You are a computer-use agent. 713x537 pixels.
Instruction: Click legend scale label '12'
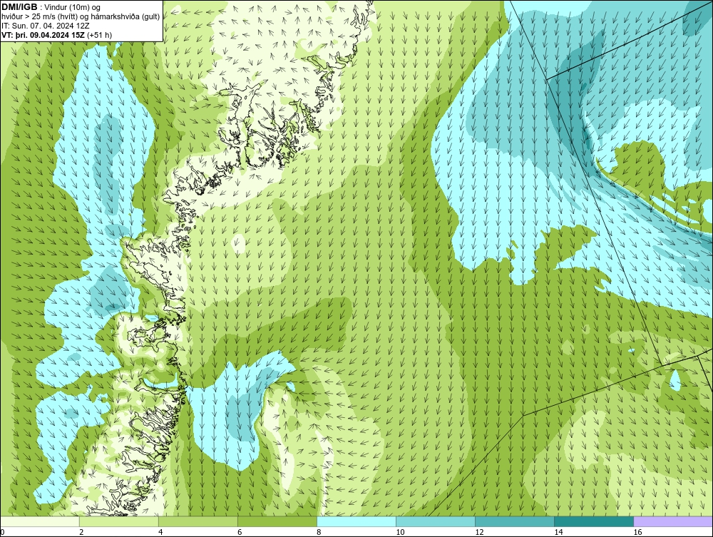pos(479,533)
